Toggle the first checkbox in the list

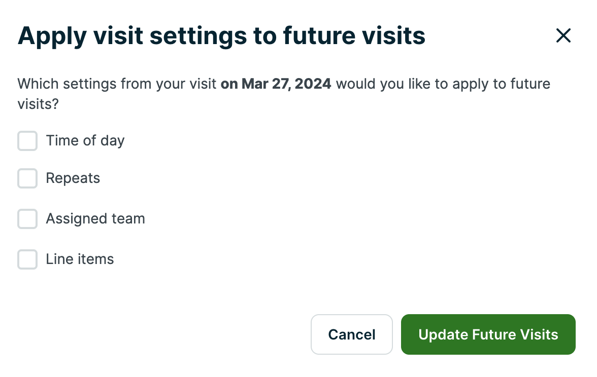(x=27, y=141)
